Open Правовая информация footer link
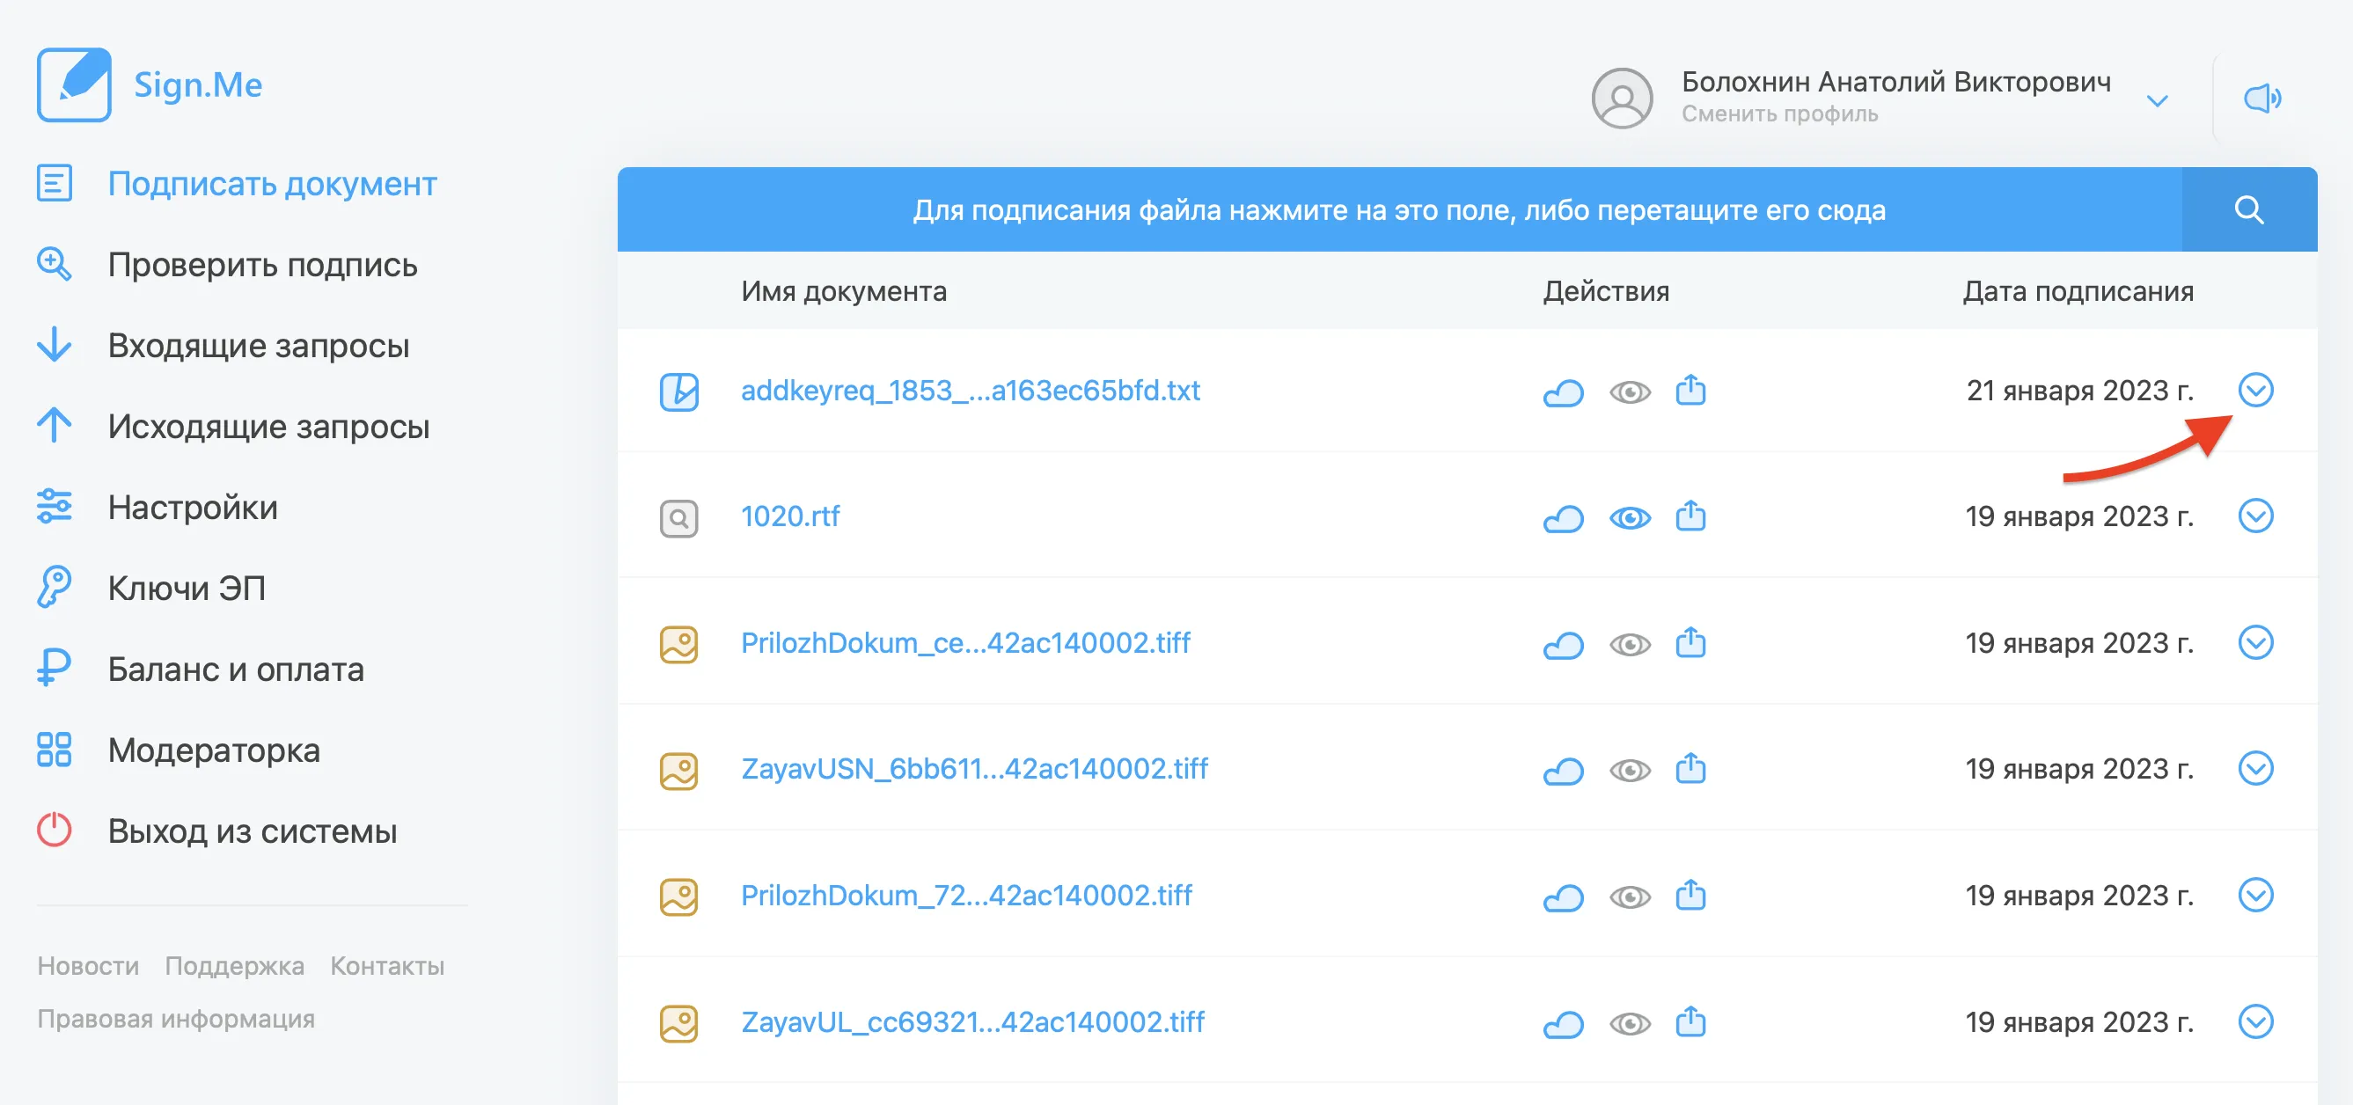 pyautogui.click(x=176, y=1018)
